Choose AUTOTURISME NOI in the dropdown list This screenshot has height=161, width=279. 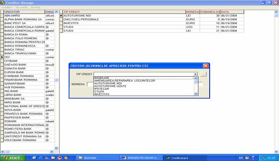coord(144,83)
